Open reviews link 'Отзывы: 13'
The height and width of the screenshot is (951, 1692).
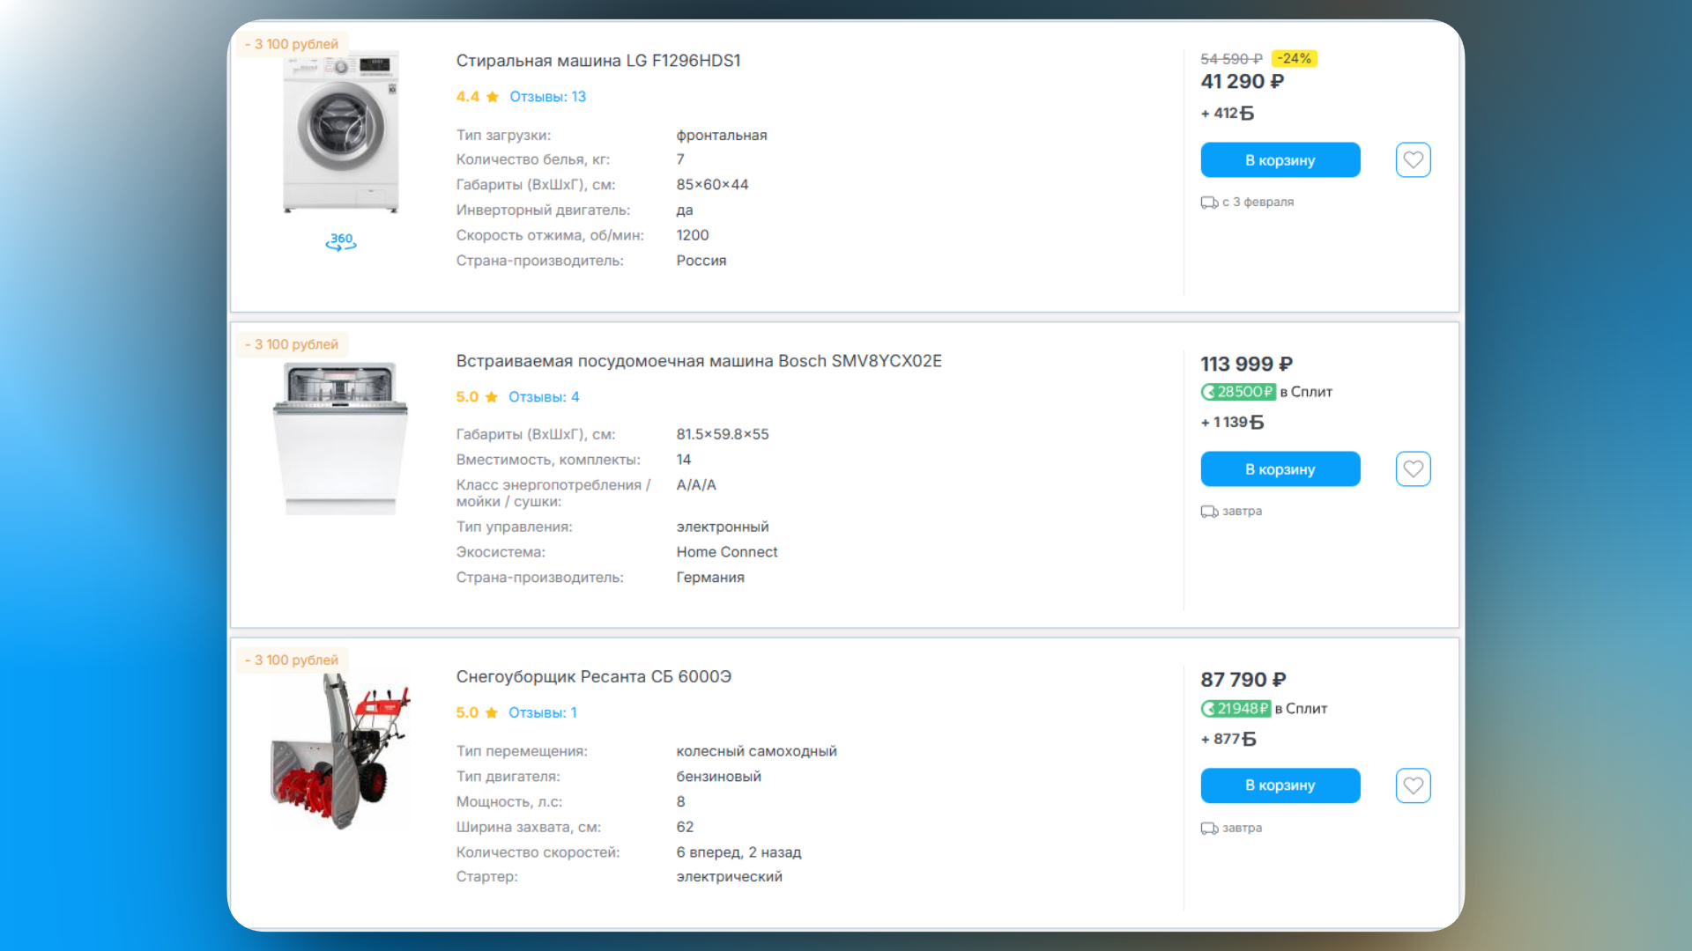(547, 97)
